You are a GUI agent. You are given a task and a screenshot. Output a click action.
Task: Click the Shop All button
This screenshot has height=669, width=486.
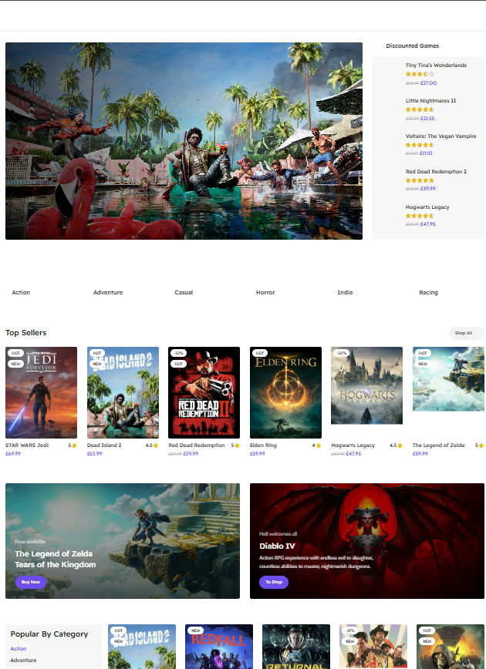pyautogui.click(x=467, y=333)
